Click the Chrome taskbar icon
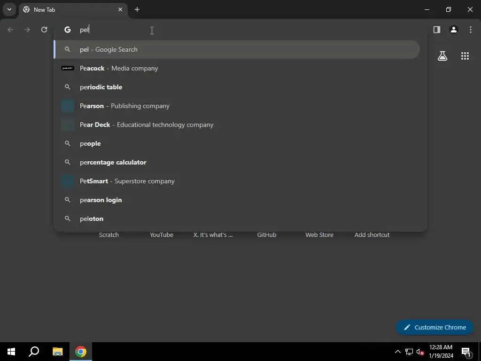 [x=81, y=352]
